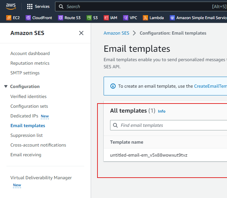Open the IAM service shortcut
The height and width of the screenshot is (198, 227).
(110, 18)
